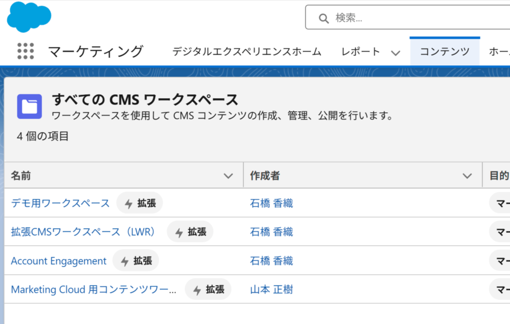Open the 拡張CMSワークスペース（LWR）link

[x=84, y=232]
